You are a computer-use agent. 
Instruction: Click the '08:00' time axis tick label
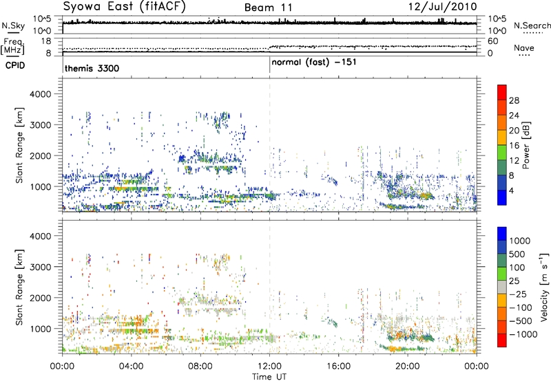pos(200,367)
